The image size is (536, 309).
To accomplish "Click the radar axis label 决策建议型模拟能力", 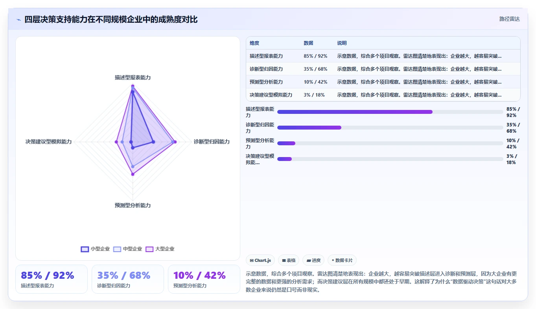I will pyautogui.click(x=49, y=142).
